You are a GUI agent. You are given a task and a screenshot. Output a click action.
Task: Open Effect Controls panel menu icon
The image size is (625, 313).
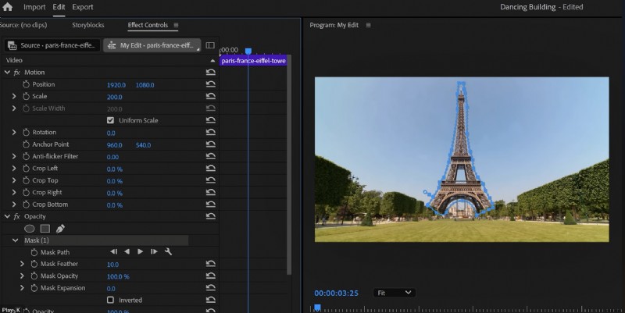click(x=176, y=25)
